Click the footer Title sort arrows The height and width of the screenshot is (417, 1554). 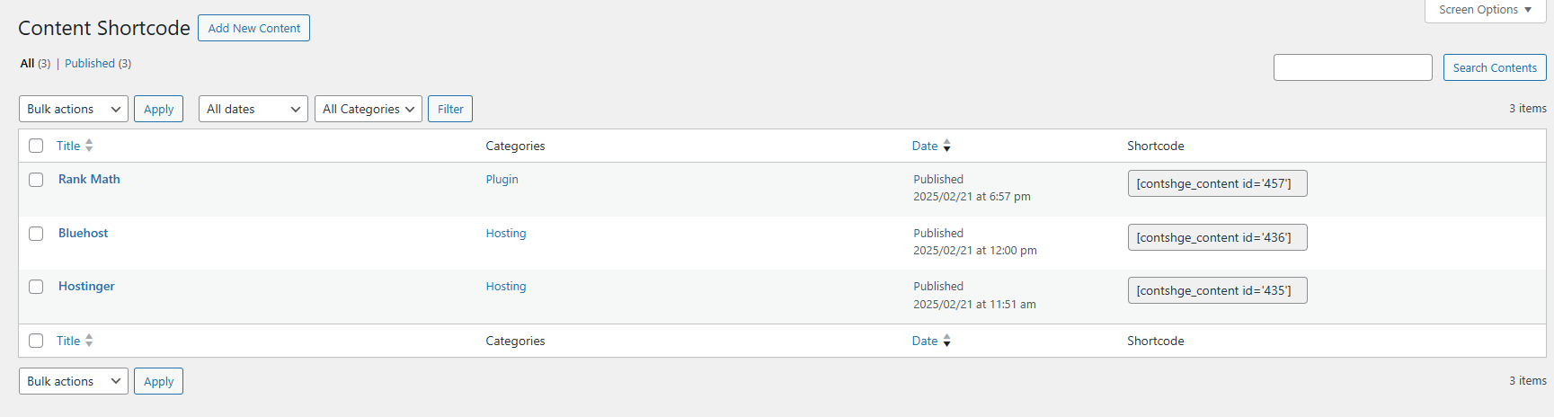pyautogui.click(x=89, y=341)
